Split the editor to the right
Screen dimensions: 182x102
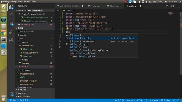(x=173, y=6)
